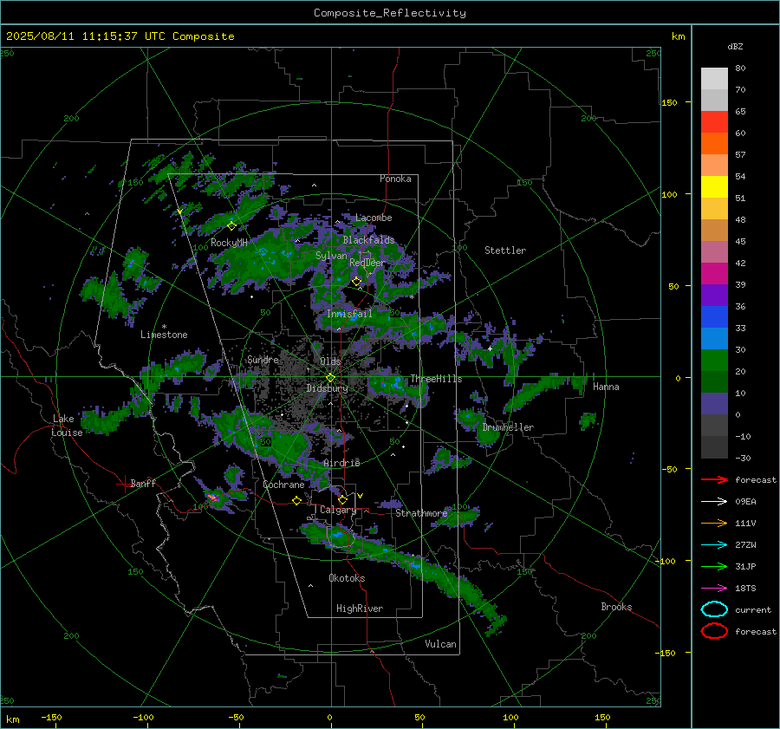
Task: Click the 150 tick on right km axis
Action: point(669,102)
